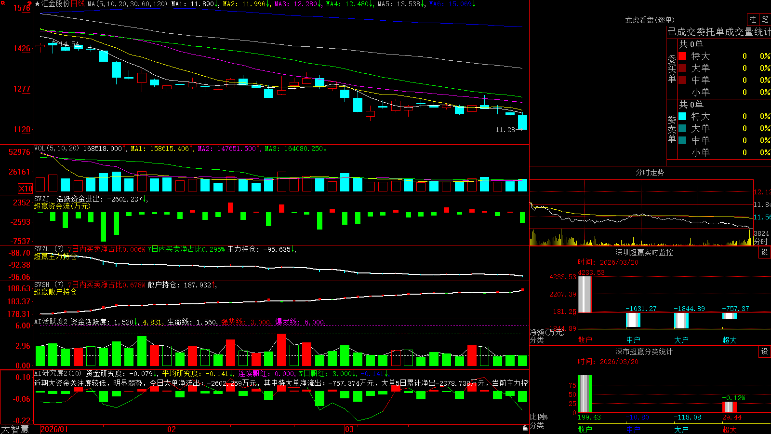Jump to the 2026/01 timeline marker
Screen dimensions: 771x434
coord(54,429)
